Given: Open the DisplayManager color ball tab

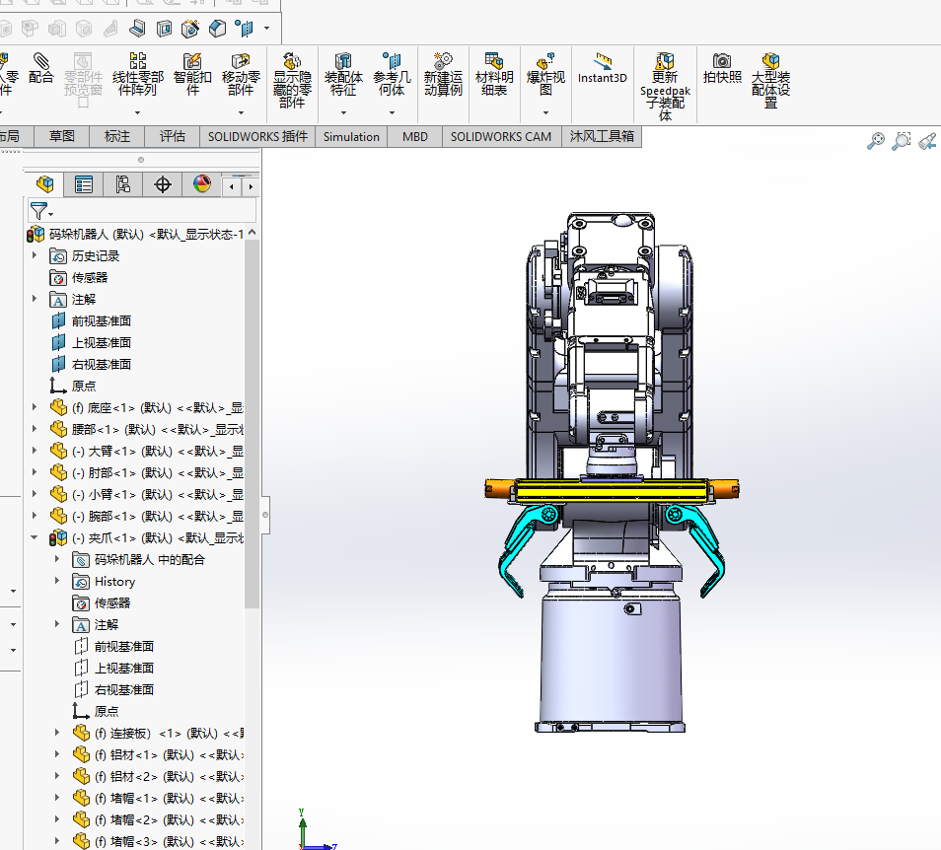Looking at the screenshot, I should point(201,184).
